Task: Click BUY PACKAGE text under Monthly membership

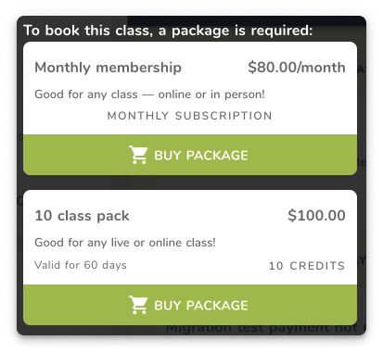Action: [x=201, y=155]
